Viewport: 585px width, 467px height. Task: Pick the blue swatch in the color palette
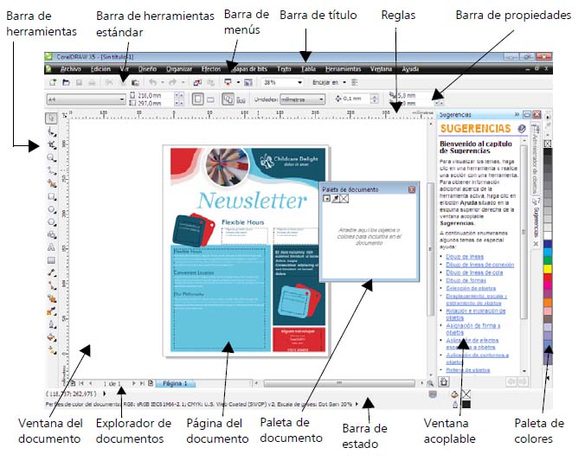547,244
